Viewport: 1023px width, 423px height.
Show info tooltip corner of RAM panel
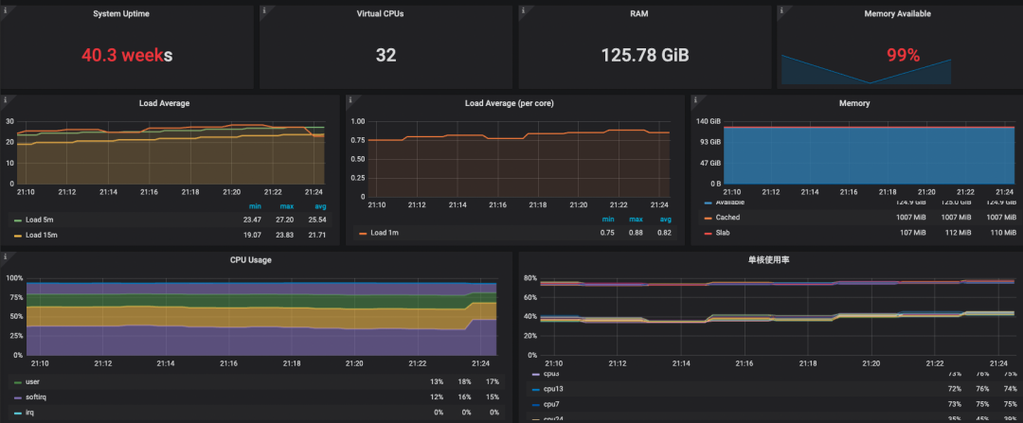coord(523,10)
